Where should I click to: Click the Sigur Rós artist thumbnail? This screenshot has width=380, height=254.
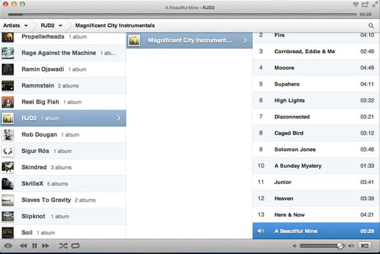[8, 151]
